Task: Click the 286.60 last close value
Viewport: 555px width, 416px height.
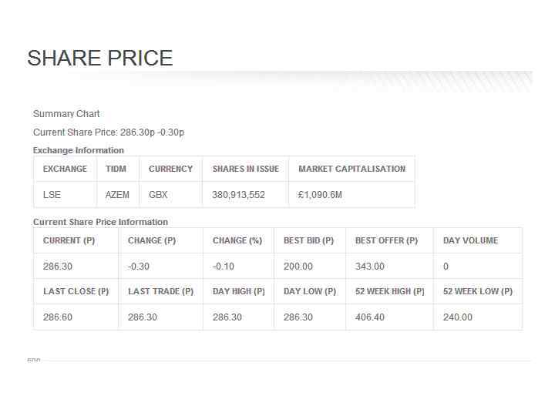Action: click(58, 317)
